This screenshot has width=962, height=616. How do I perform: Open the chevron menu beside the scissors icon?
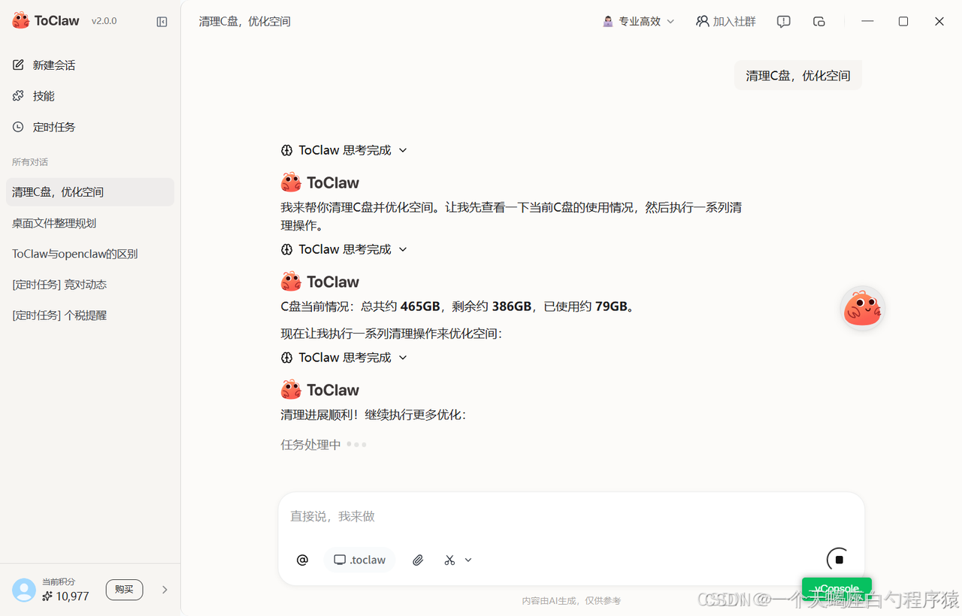[467, 560]
